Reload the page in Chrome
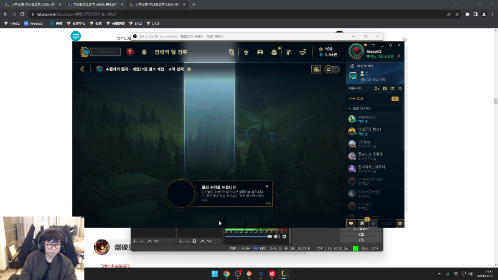Viewport: 498px width, 280px height. 22,14
